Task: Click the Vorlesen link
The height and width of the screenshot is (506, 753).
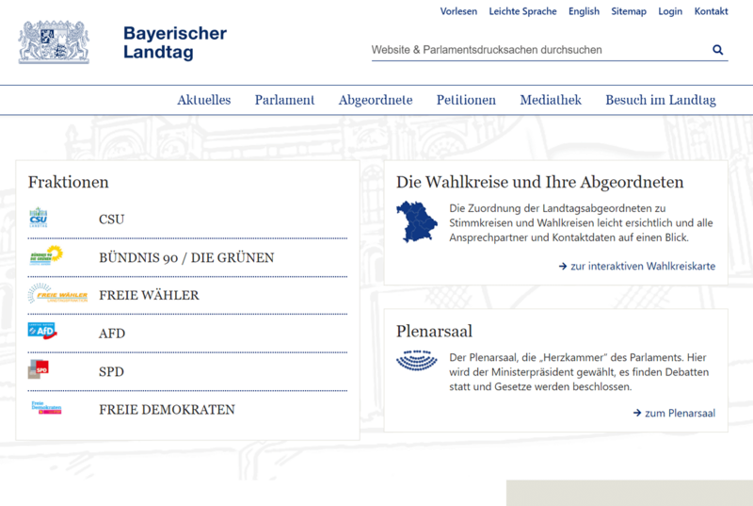Action: coord(458,11)
